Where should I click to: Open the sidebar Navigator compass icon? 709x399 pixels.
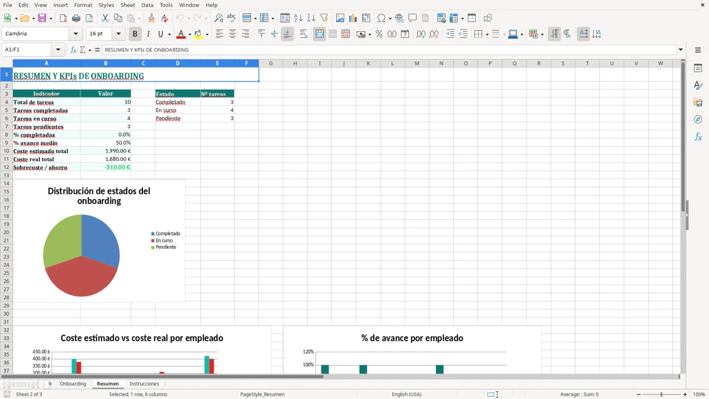click(698, 119)
